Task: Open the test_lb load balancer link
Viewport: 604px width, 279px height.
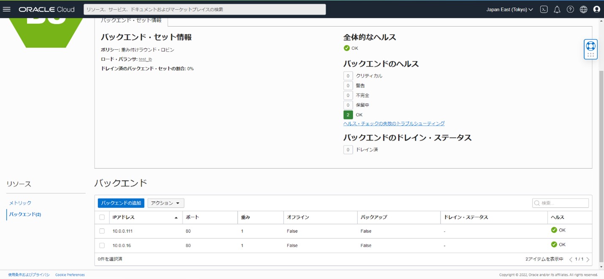Action: tap(145, 59)
